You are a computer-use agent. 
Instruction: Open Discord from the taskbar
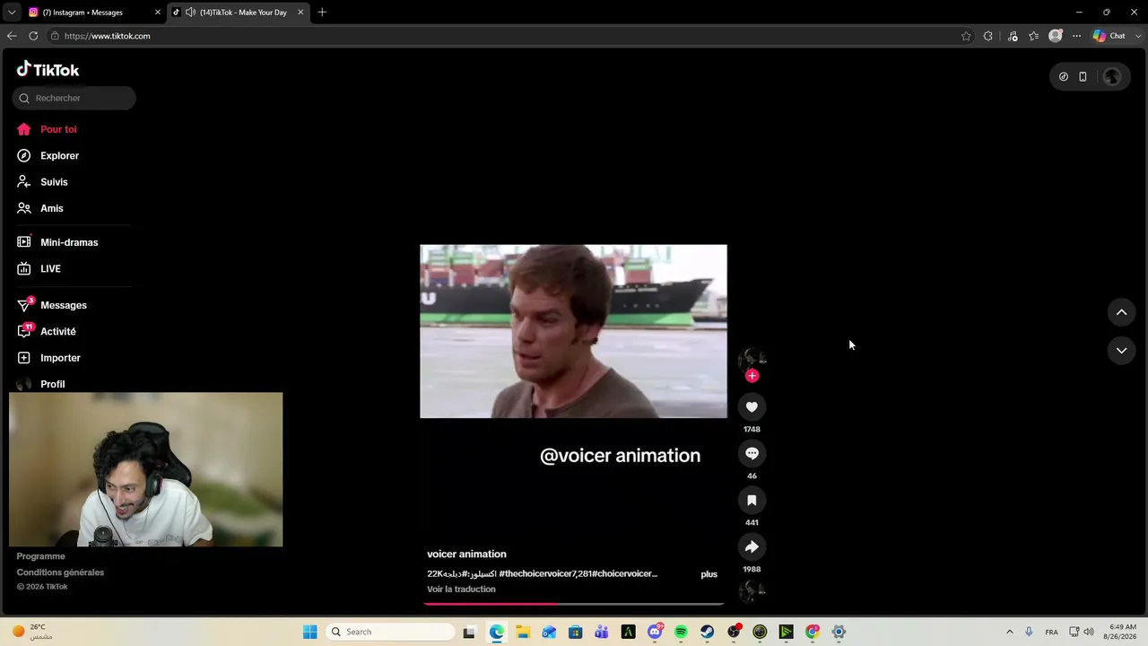point(655,632)
